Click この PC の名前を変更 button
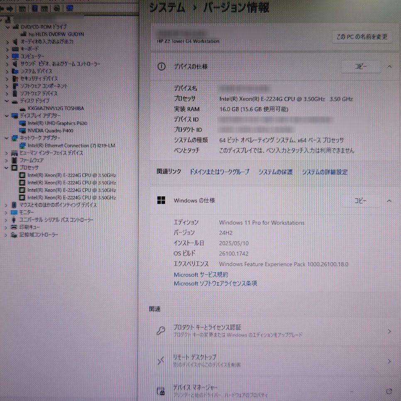The image size is (401, 401). [x=362, y=37]
